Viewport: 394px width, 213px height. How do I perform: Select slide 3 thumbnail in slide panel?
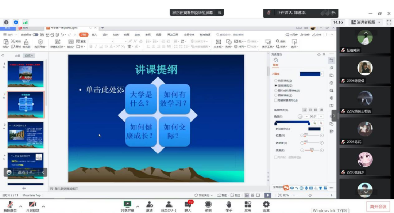[x=26, y=135]
